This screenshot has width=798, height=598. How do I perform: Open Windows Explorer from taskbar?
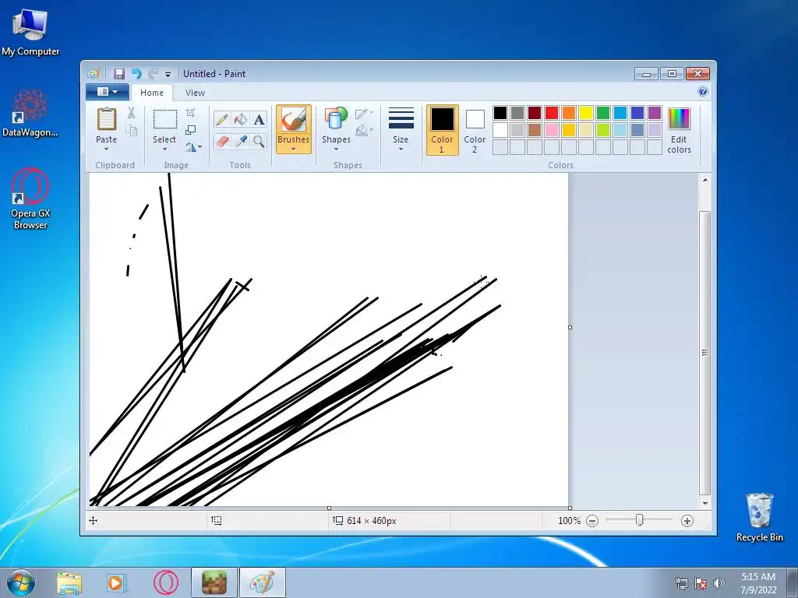click(x=69, y=582)
